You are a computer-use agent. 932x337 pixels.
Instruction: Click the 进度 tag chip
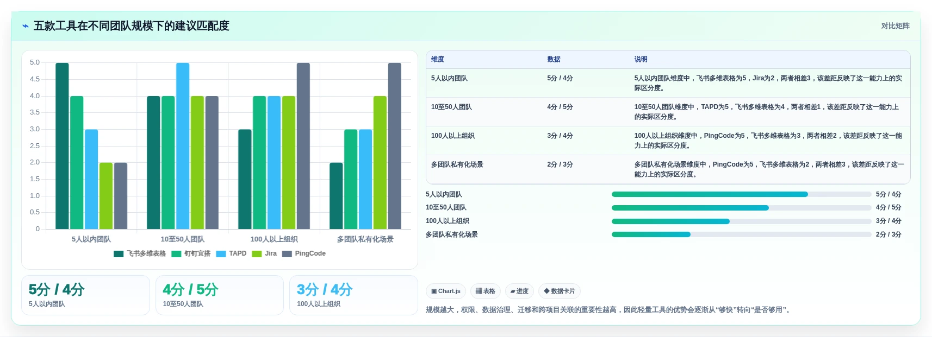pos(519,291)
